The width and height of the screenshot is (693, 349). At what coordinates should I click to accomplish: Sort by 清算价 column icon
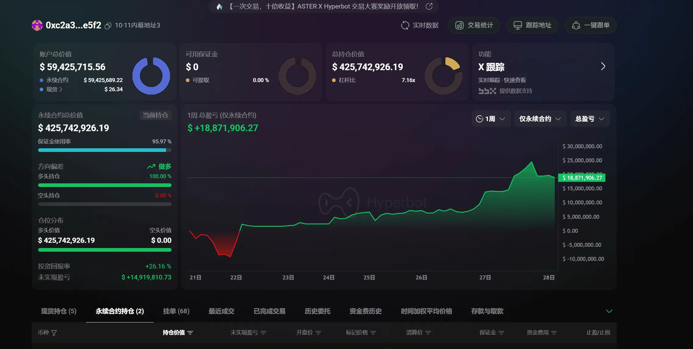point(428,333)
